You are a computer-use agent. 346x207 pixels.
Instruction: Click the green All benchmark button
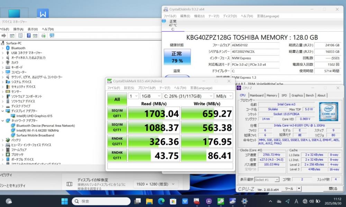click(x=117, y=99)
